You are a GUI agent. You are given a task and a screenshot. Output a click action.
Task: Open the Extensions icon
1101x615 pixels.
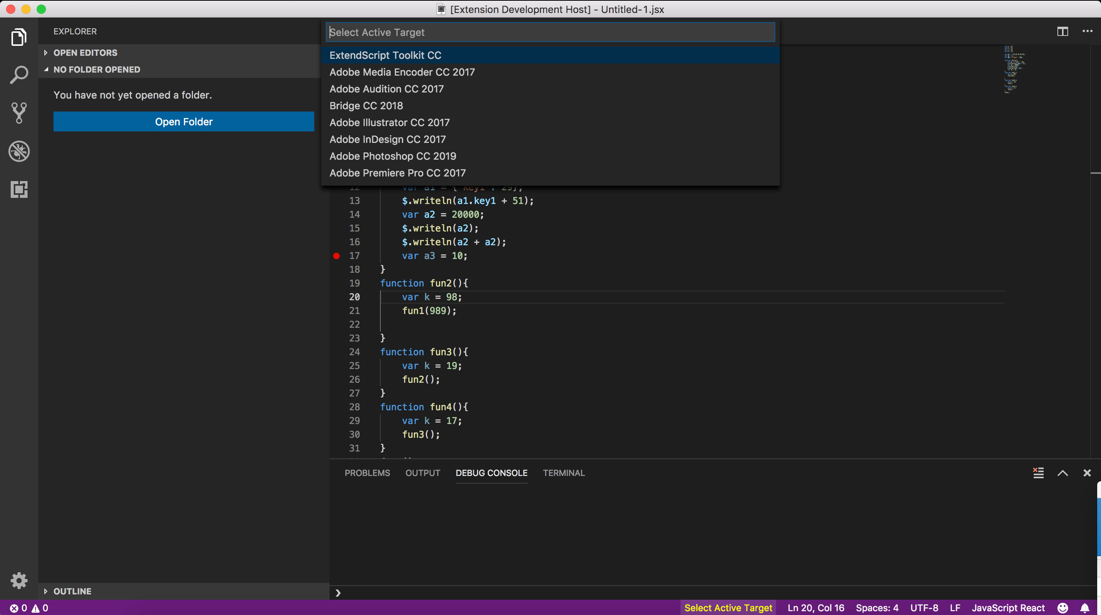pos(19,189)
